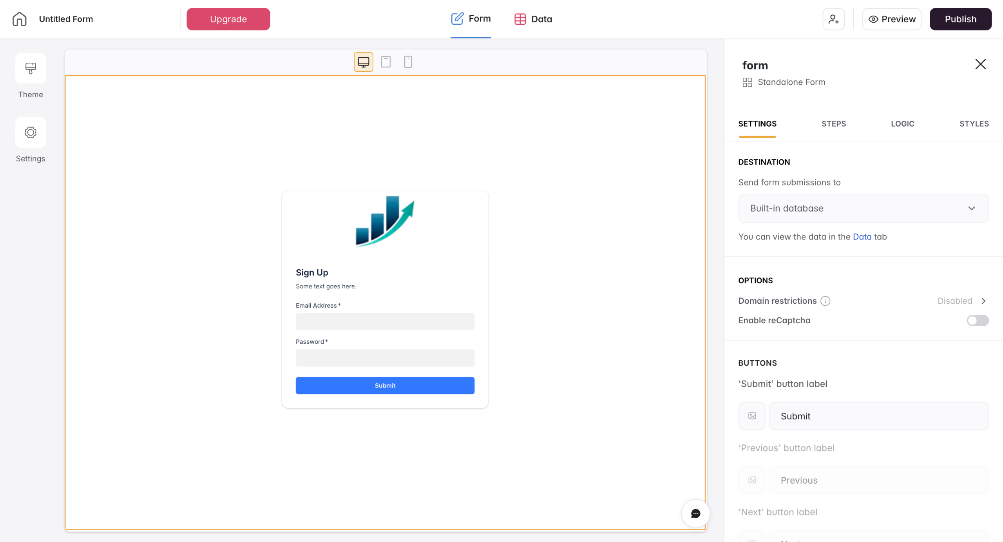Click the Publish button
Image resolution: width=1003 pixels, height=542 pixels.
pos(960,19)
